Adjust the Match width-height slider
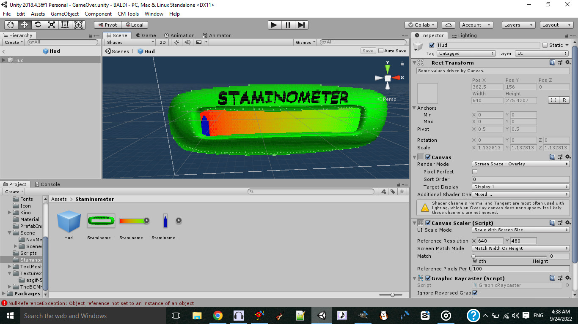Screen dimensions: 578x324 510,256
